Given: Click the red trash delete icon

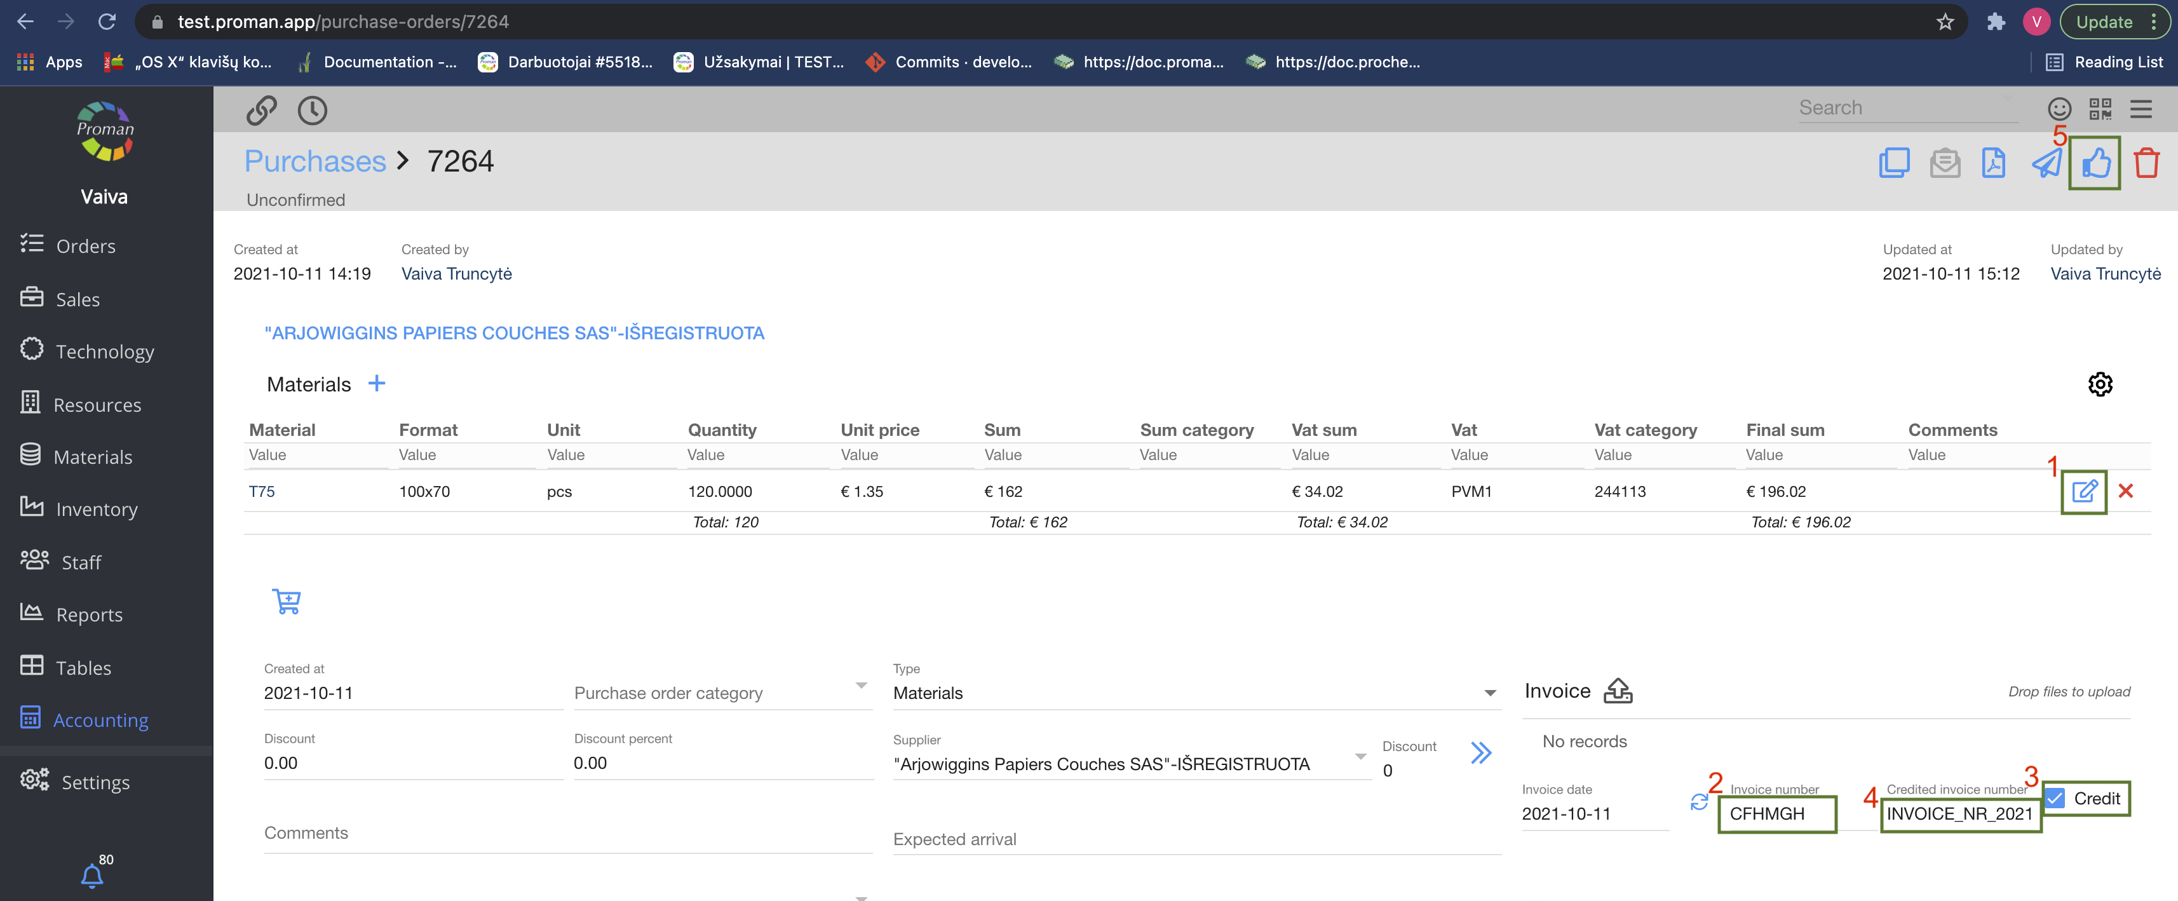Looking at the screenshot, I should [2146, 163].
